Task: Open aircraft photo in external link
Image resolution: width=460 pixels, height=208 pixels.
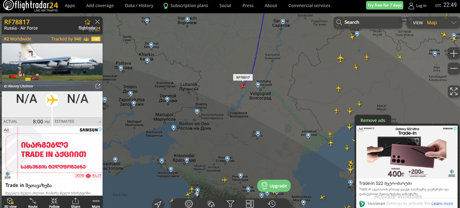Action: 98,86
